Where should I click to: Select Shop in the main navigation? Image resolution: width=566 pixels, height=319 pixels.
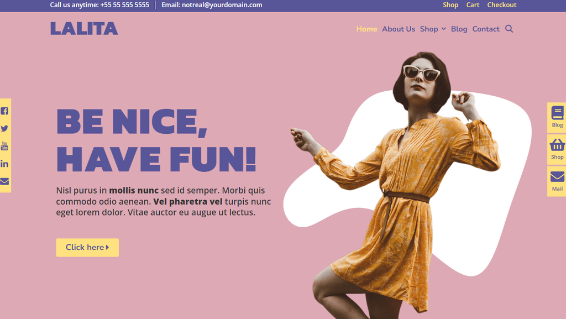point(429,29)
